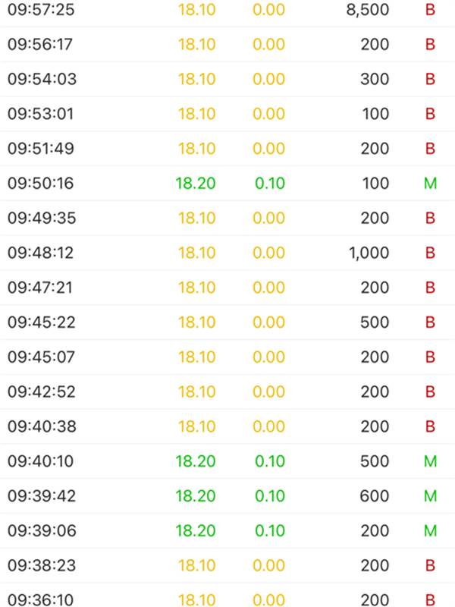Tap the green M at 09:39:06
The image size is (455, 607).
click(430, 531)
